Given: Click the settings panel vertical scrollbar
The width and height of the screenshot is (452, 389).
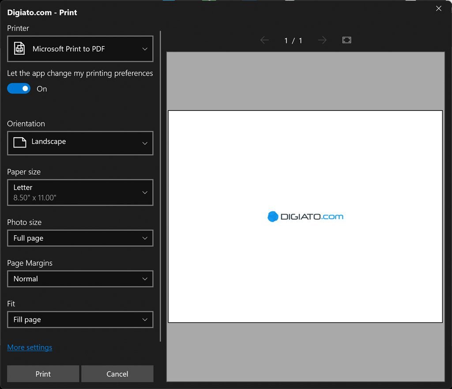Looking at the screenshot, I should [160, 186].
